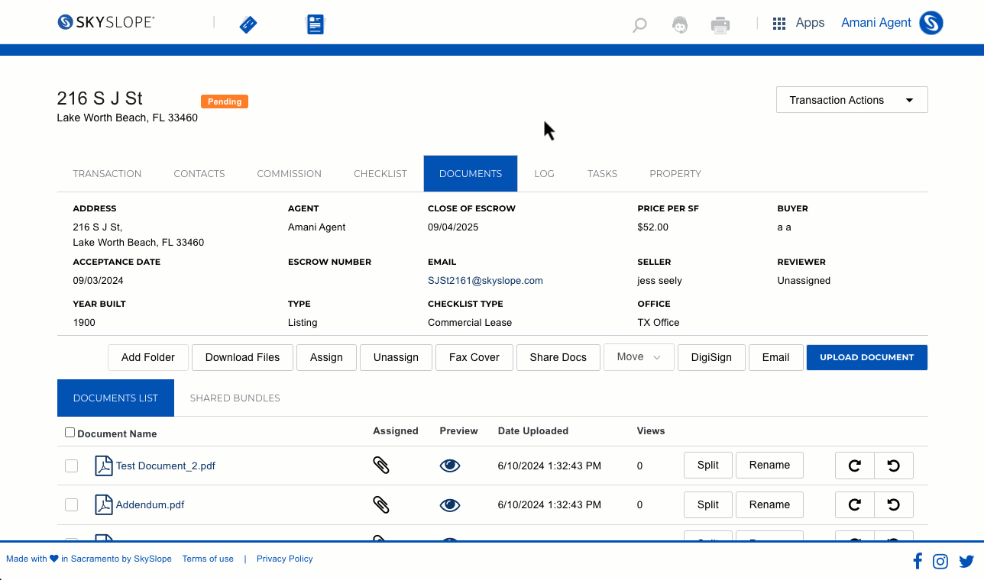984x580 pixels.
Task: Tick the checkbox for Addendum.pdf
Action: [72, 504]
